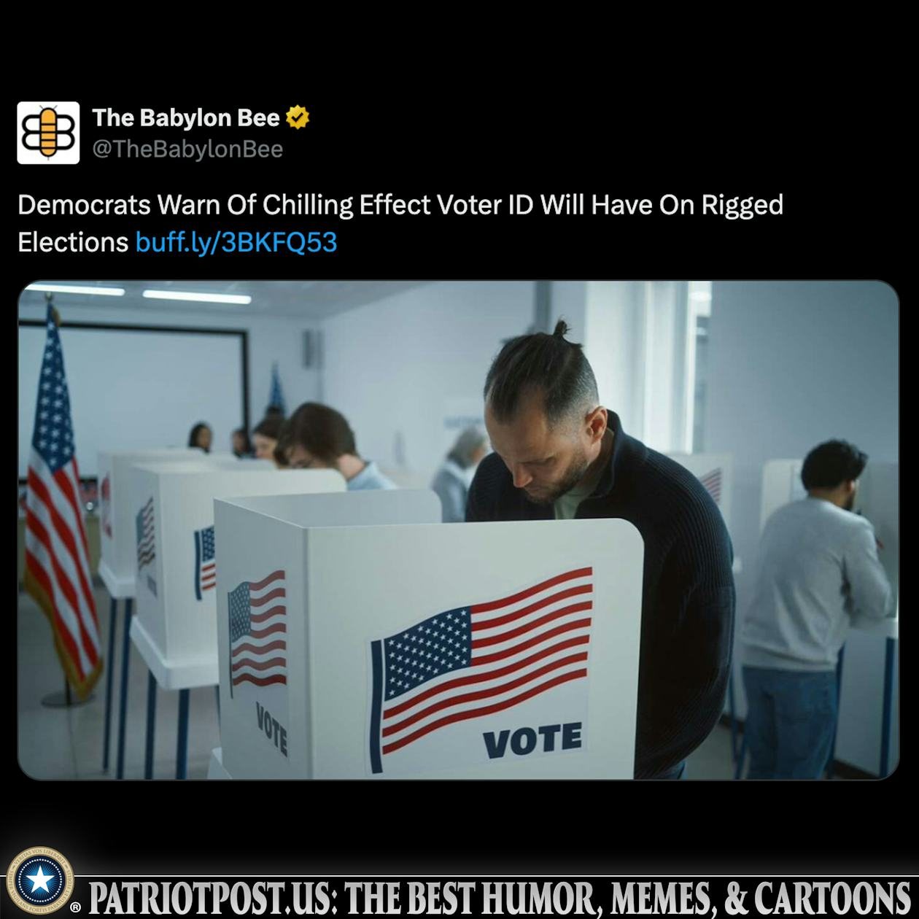The height and width of the screenshot is (919, 919).
Task: Click the Democrats Warn headline text
Action: 400,223
